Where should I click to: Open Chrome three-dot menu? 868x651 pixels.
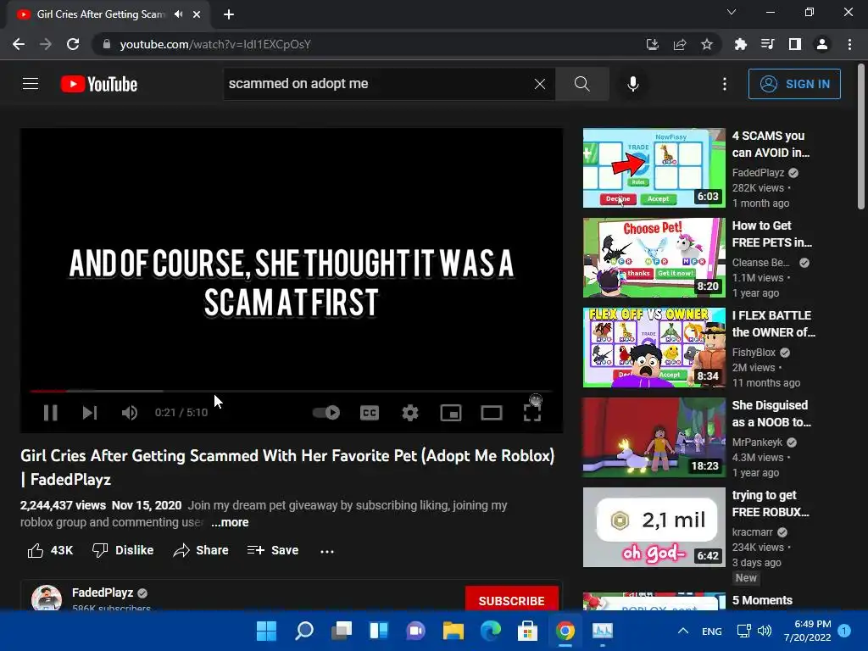pyautogui.click(x=849, y=44)
